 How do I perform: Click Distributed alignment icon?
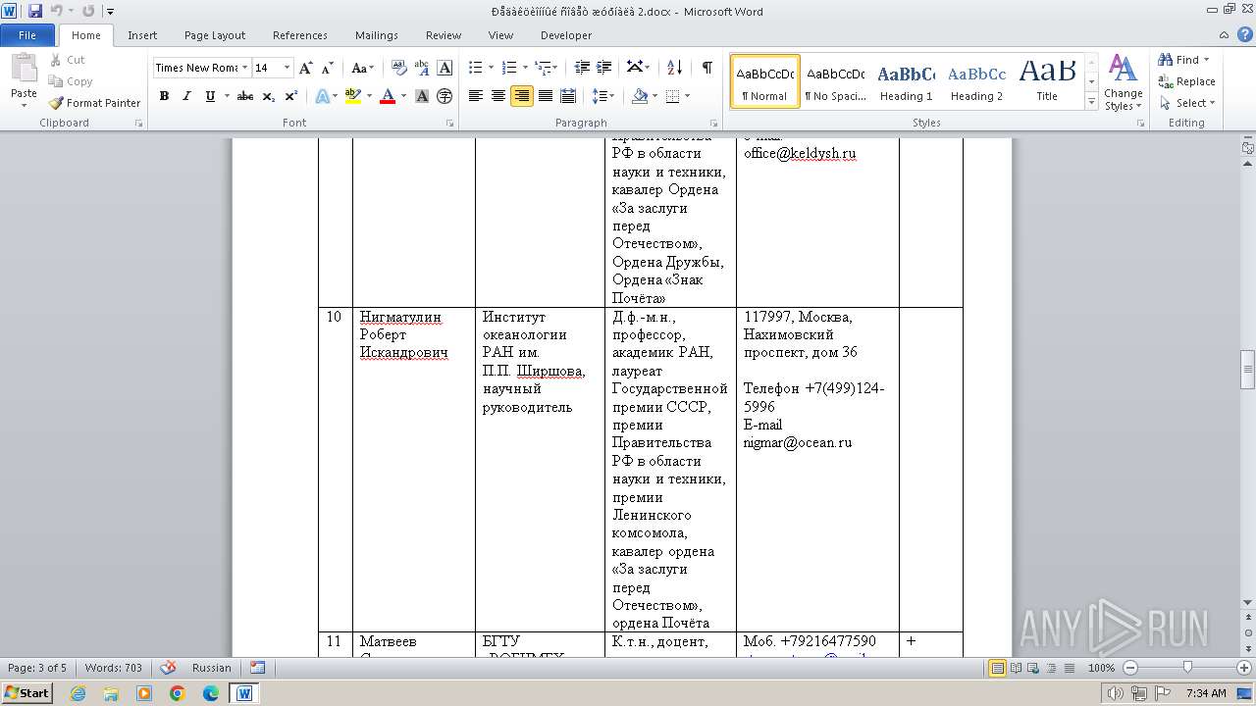coord(567,96)
